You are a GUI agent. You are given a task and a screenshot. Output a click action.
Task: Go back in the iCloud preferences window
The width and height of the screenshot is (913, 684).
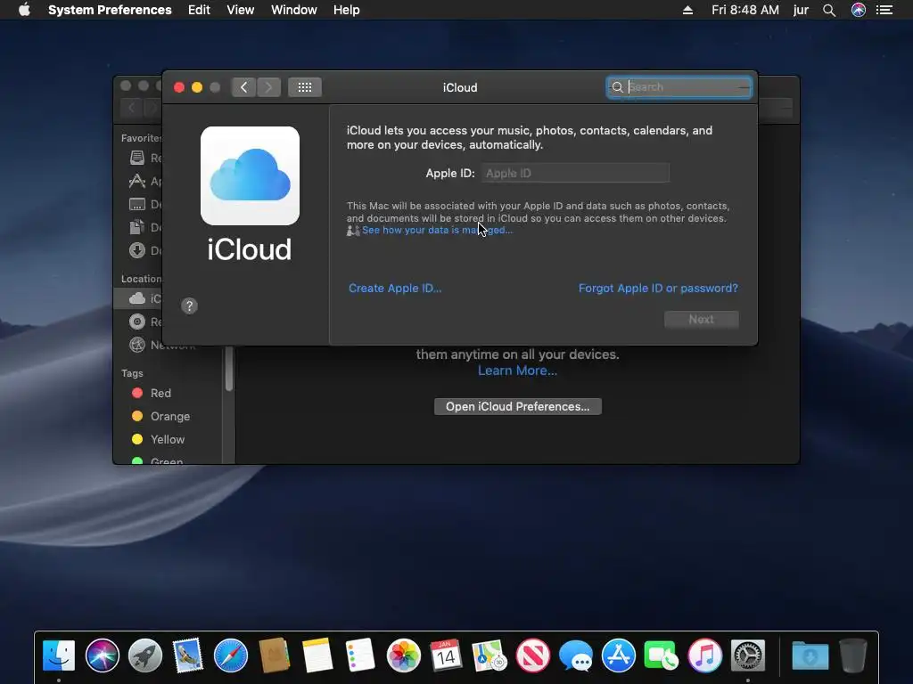click(x=243, y=87)
